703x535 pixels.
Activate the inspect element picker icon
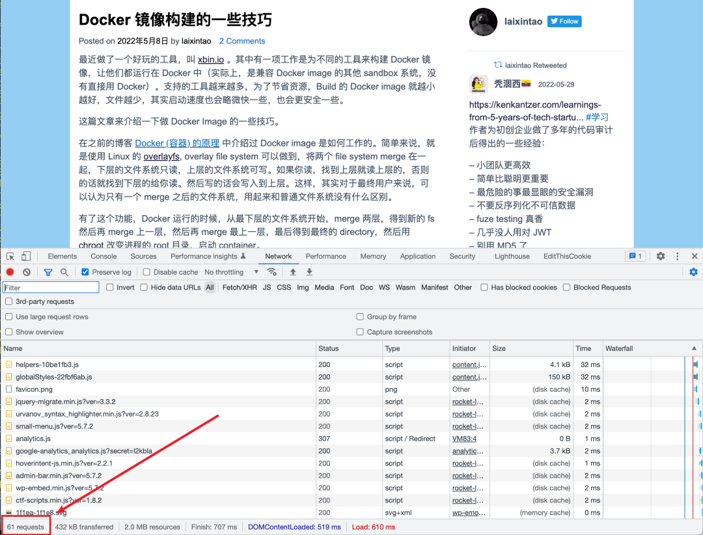(x=10, y=256)
